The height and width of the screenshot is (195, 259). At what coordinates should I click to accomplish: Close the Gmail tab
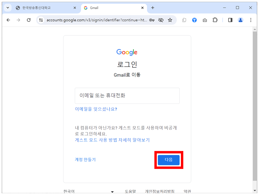(142, 8)
